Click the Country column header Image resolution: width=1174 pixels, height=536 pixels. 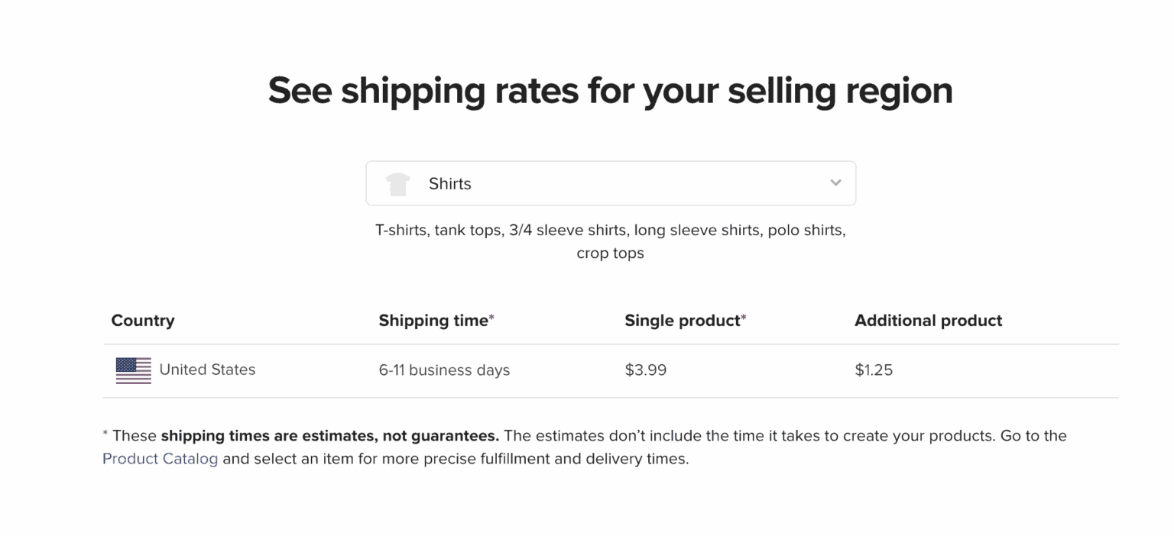[x=143, y=321]
